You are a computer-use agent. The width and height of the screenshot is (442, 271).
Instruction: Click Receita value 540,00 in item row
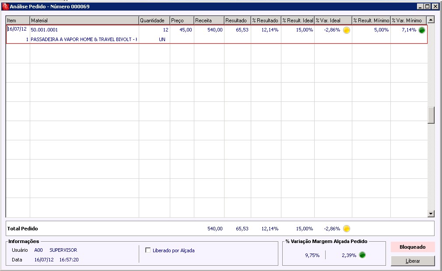(x=215, y=30)
